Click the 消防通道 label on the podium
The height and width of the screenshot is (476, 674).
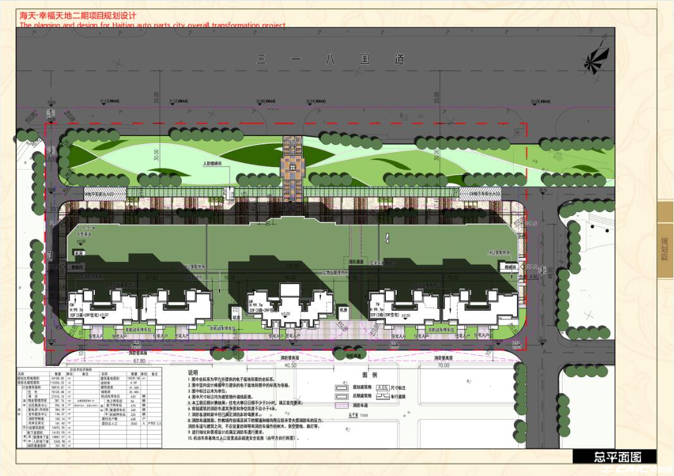point(356,261)
